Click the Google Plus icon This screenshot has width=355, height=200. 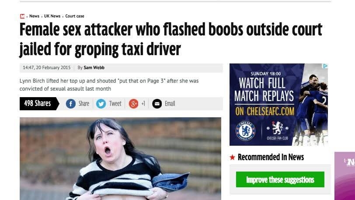134,104
